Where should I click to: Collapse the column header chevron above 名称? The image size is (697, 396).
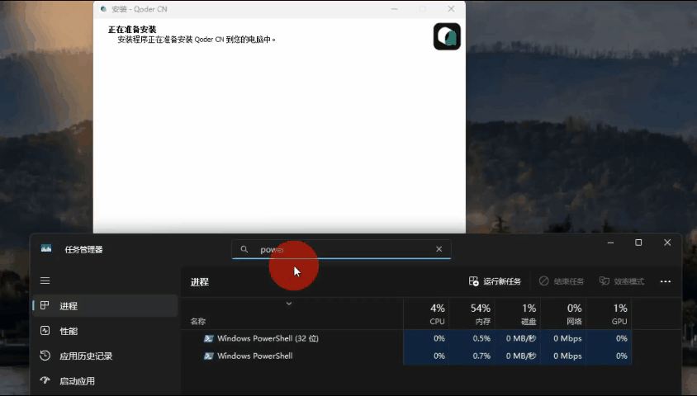(x=289, y=304)
